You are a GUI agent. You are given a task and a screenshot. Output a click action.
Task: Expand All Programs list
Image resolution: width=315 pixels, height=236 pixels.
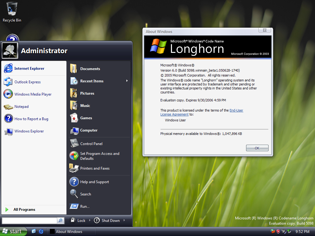click(24, 210)
